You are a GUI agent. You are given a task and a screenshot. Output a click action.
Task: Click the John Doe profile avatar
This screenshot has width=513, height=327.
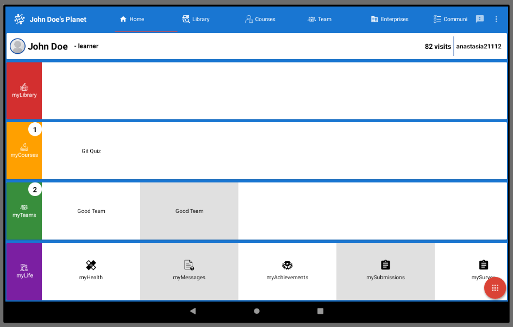point(18,46)
